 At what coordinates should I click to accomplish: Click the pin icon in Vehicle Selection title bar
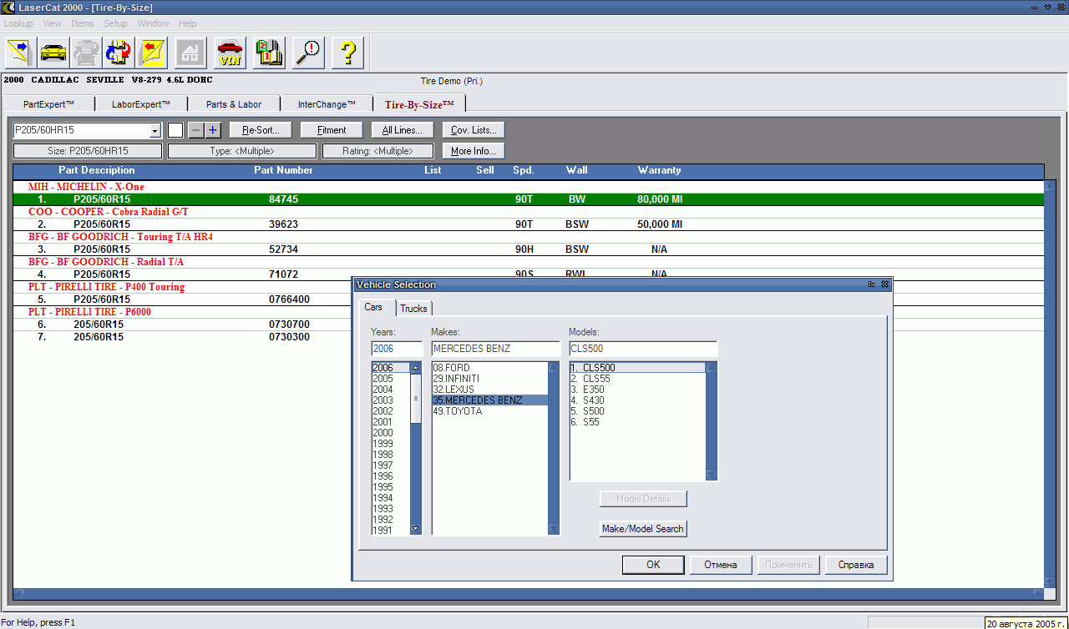[x=872, y=284]
